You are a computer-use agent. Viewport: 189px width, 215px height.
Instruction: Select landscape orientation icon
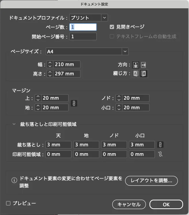(143, 65)
